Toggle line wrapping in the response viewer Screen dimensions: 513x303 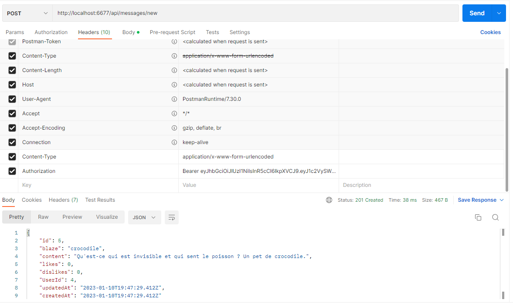171,217
